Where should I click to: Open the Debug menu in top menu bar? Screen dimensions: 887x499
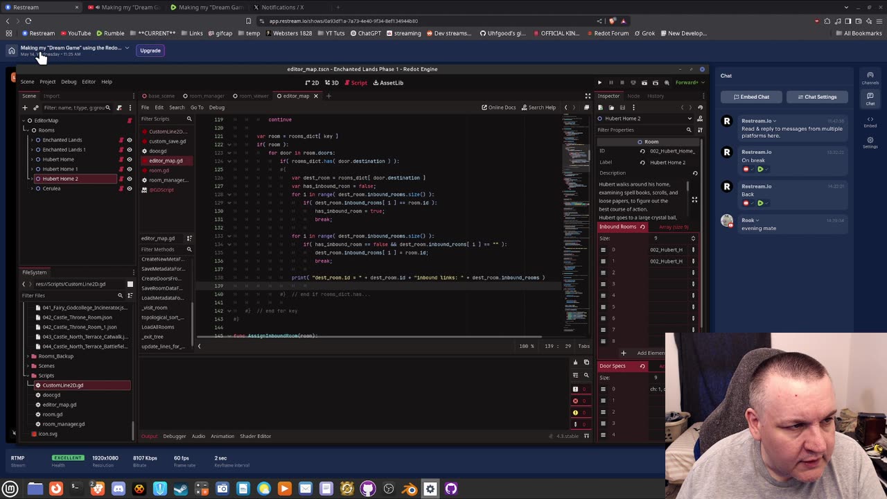tap(69, 82)
